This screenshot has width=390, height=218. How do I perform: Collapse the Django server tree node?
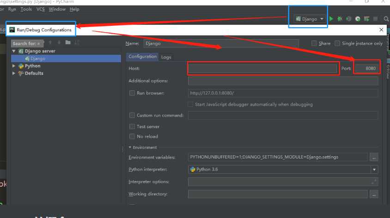pyautogui.click(x=14, y=51)
